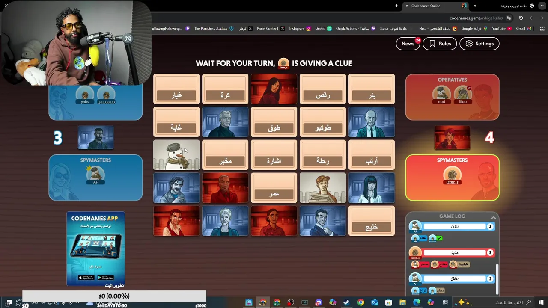Viewport: 548px width, 308px height.
Task: Reload the page
Action: click(x=521, y=18)
